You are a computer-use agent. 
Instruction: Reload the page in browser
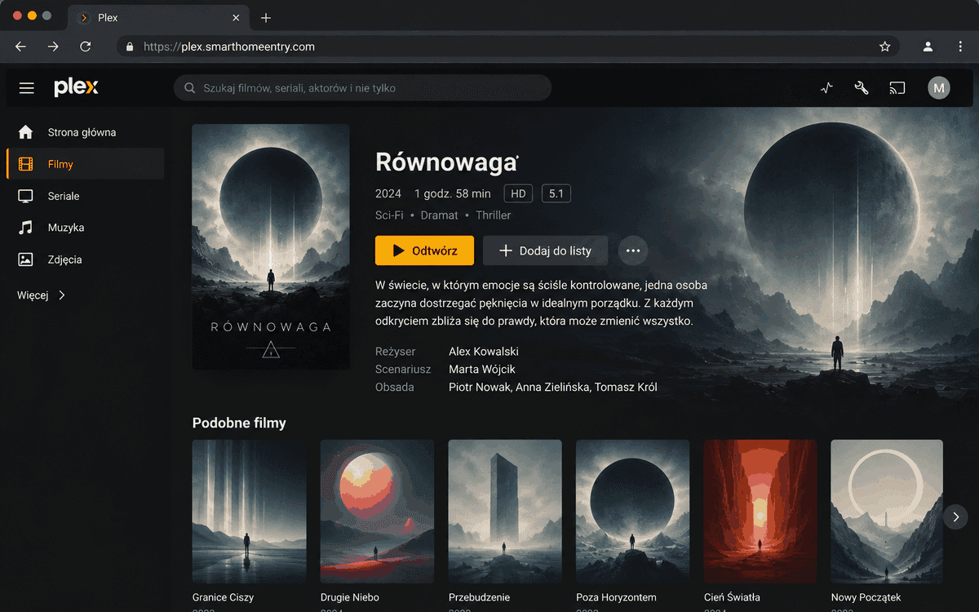point(85,47)
